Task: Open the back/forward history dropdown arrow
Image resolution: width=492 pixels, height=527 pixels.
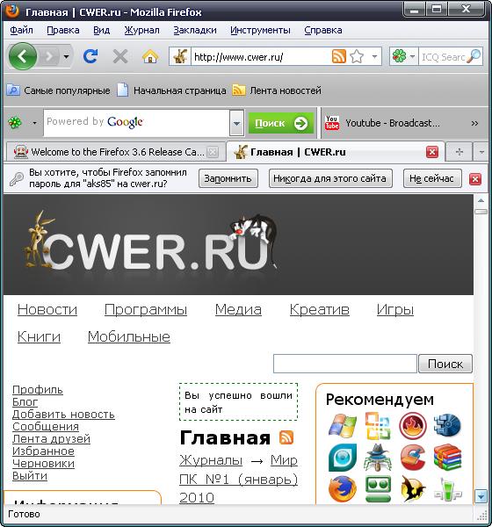Action: [x=66, y=56]
